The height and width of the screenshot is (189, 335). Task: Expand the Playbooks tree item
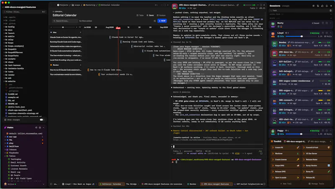(5, 153)
